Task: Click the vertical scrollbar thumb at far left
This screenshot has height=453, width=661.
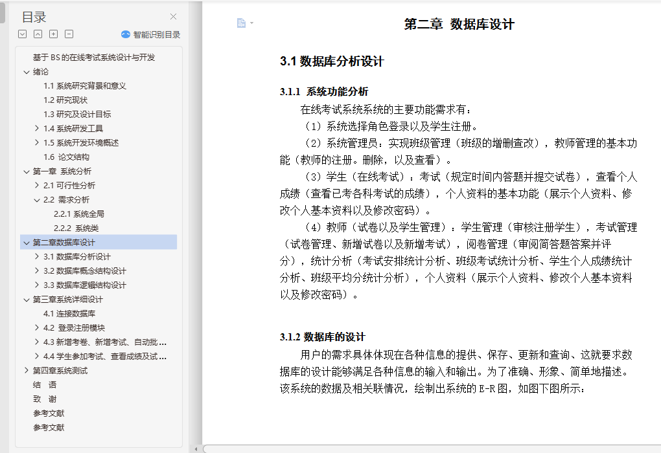Action: point(3,12)
